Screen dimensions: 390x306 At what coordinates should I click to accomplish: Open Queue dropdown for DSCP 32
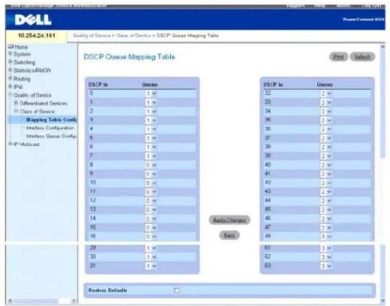click(326, 94)
